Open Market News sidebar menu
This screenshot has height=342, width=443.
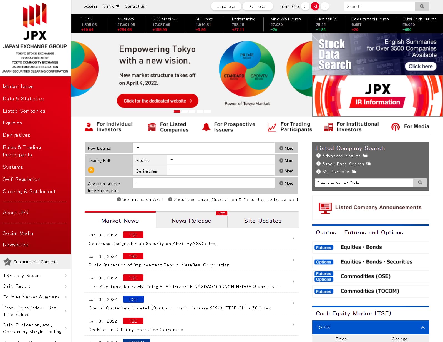click(x=18, y=86)
